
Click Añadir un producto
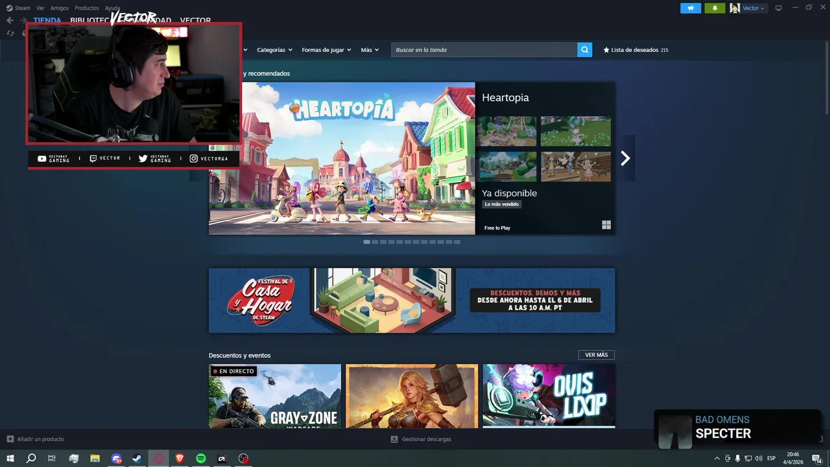(36, 439)
